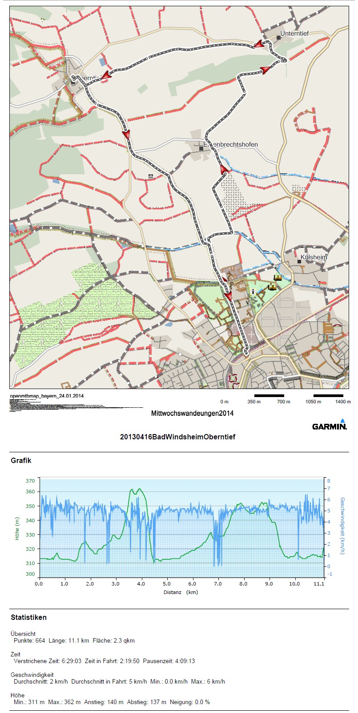Click the red direction arrow beside Oberntief

click(106, 76)
